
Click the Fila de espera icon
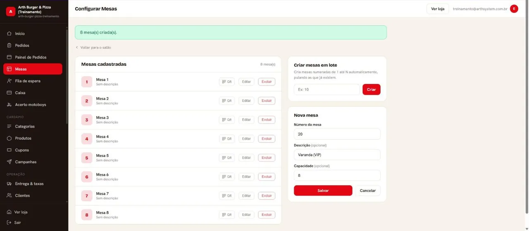[x=9, y=81]
